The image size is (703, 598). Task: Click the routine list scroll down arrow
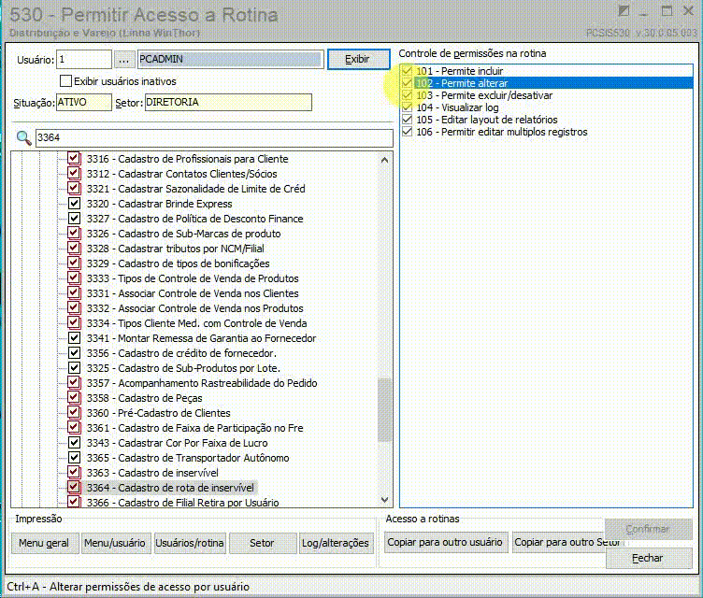tap(384, 499)
